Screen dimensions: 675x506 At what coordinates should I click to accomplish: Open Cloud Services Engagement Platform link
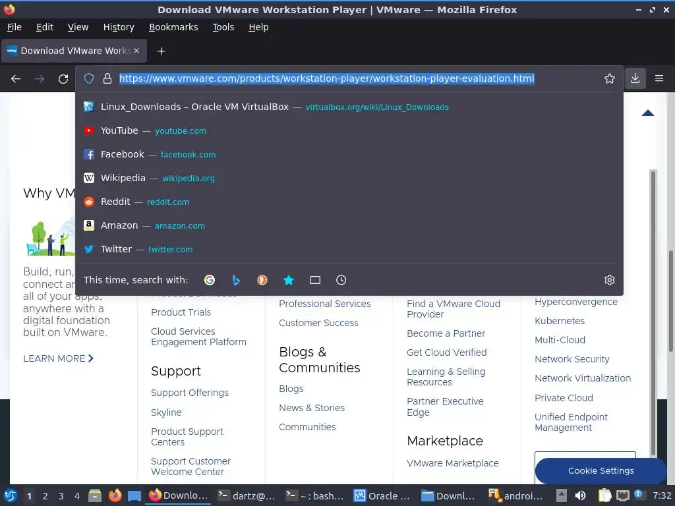pos(198,337)
